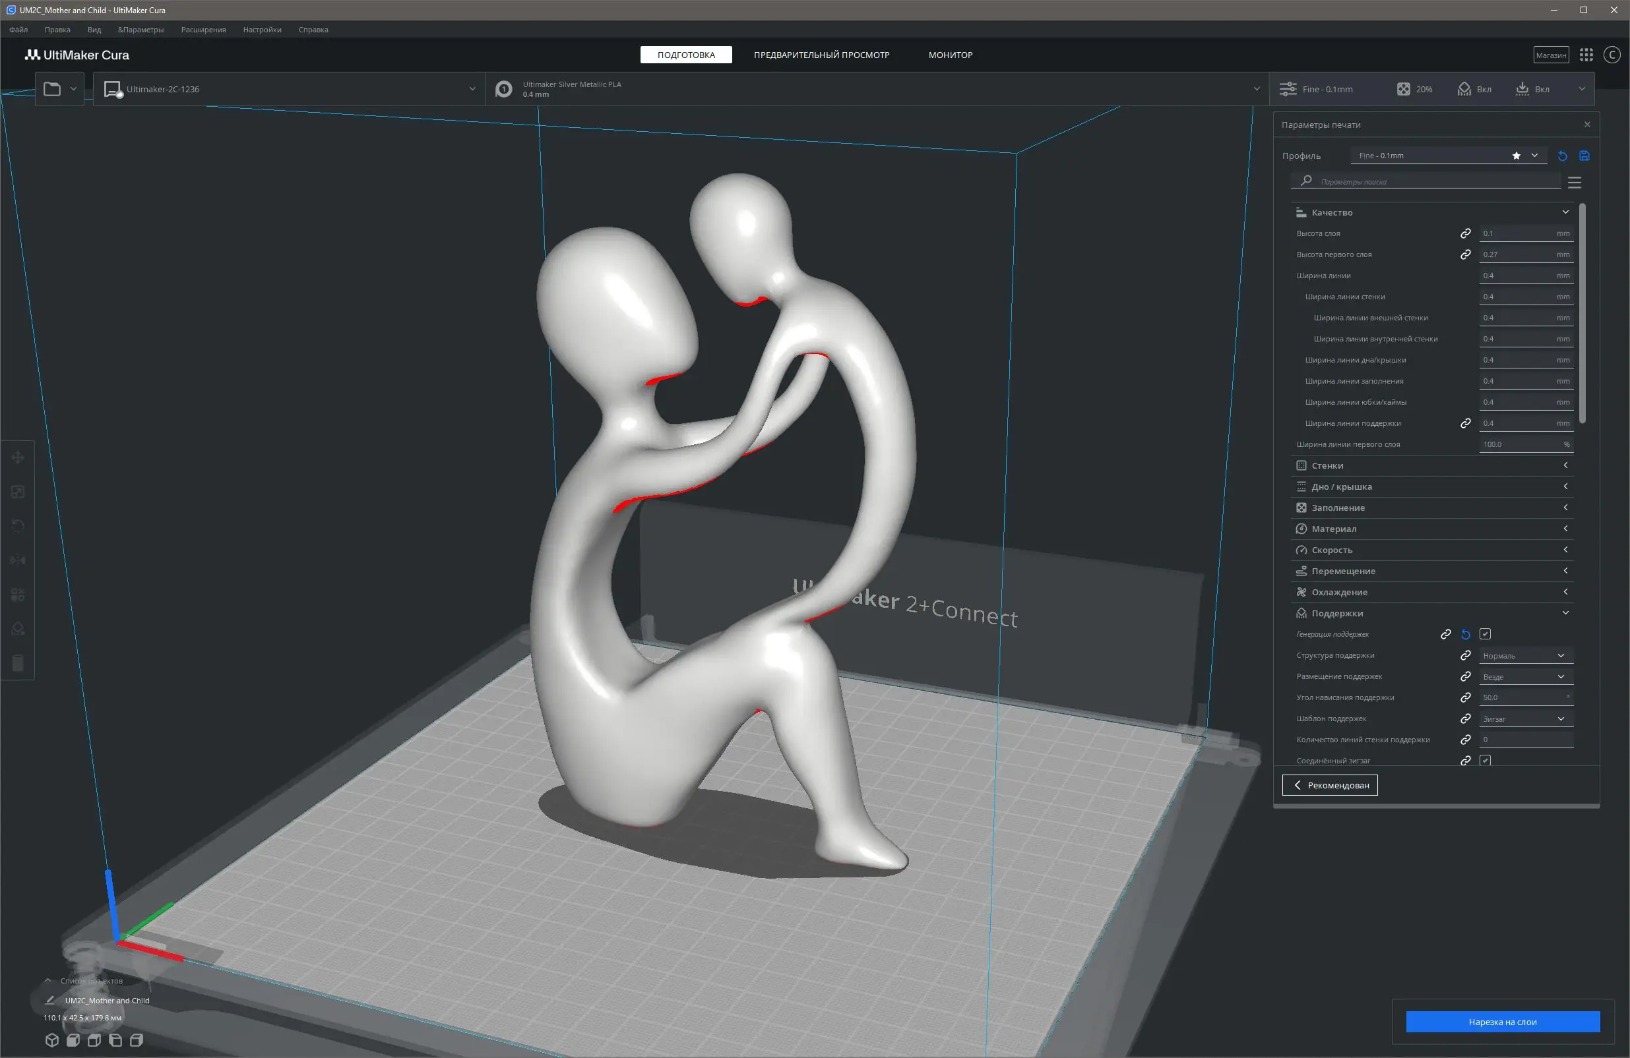Click the Рекомендован button
The width and height of the screenshot is (1630, 1058).
(x=1329, y=785)
